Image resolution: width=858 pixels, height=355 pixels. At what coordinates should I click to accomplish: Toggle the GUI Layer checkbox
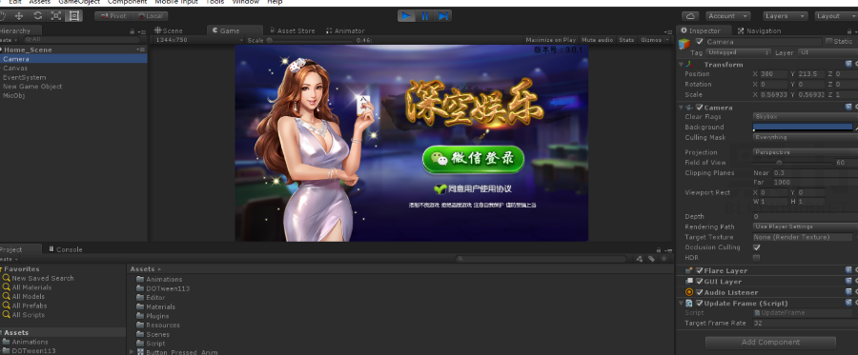pyautogui.click(x=700, y=282)
